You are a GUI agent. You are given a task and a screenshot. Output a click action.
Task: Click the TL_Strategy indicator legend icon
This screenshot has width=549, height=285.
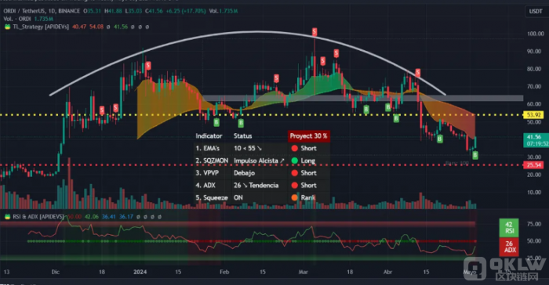(7, 27)
